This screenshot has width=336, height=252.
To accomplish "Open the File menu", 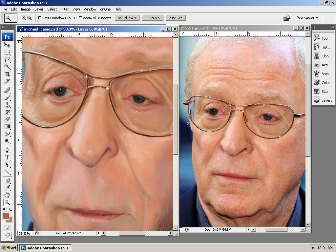I will pos(4,9).
